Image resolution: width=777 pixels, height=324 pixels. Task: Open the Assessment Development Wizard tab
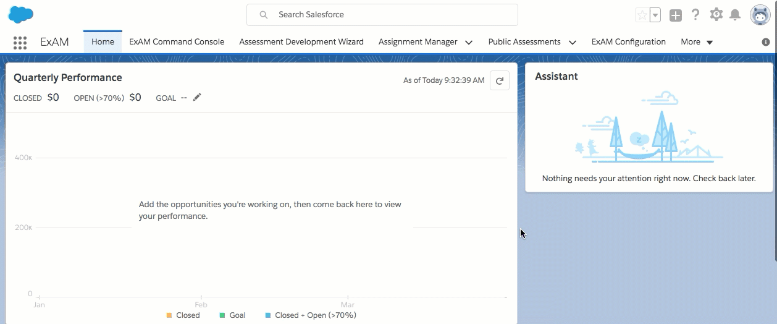(x=301, y=42)
